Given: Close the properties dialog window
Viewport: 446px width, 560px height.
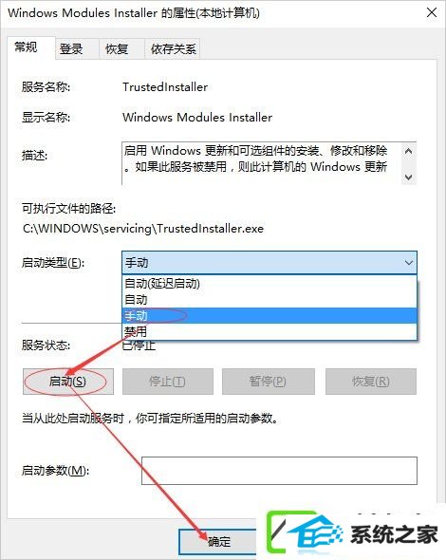Looking at the screenshot, I should tap(432, 13).
